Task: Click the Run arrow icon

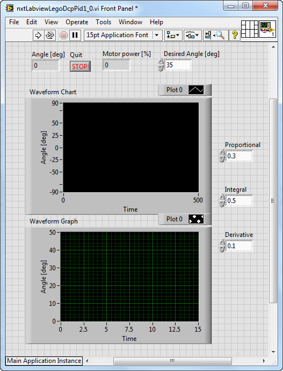Action: click(x=38, y=35)
